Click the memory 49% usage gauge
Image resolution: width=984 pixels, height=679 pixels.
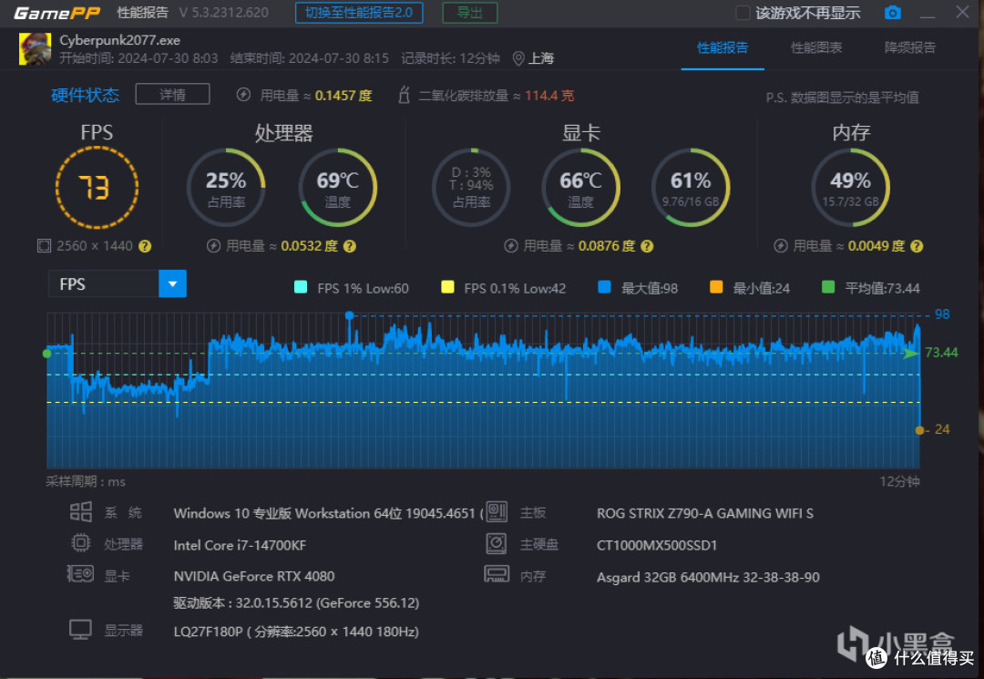(x=850, y=188)
